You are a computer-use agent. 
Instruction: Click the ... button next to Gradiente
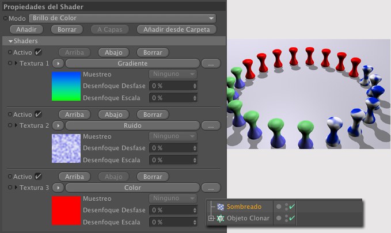point(211,63)
